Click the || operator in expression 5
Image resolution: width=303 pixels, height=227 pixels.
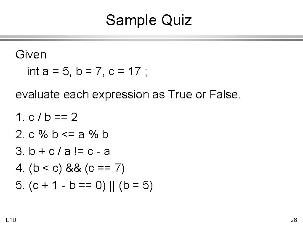112,185
